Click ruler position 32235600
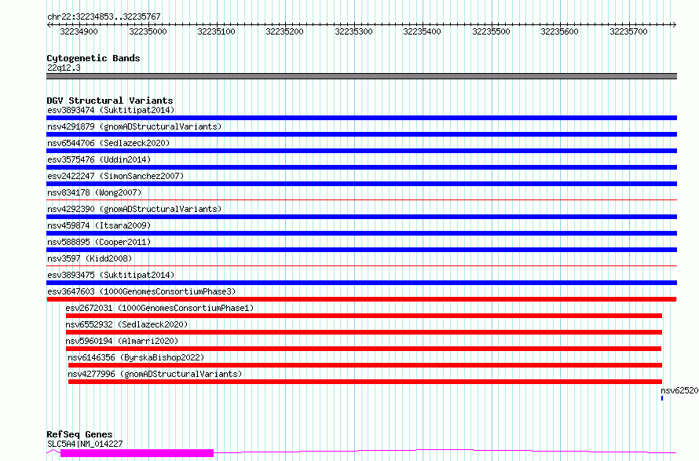This screenshot has width=699, height=461. coord(559,31)
